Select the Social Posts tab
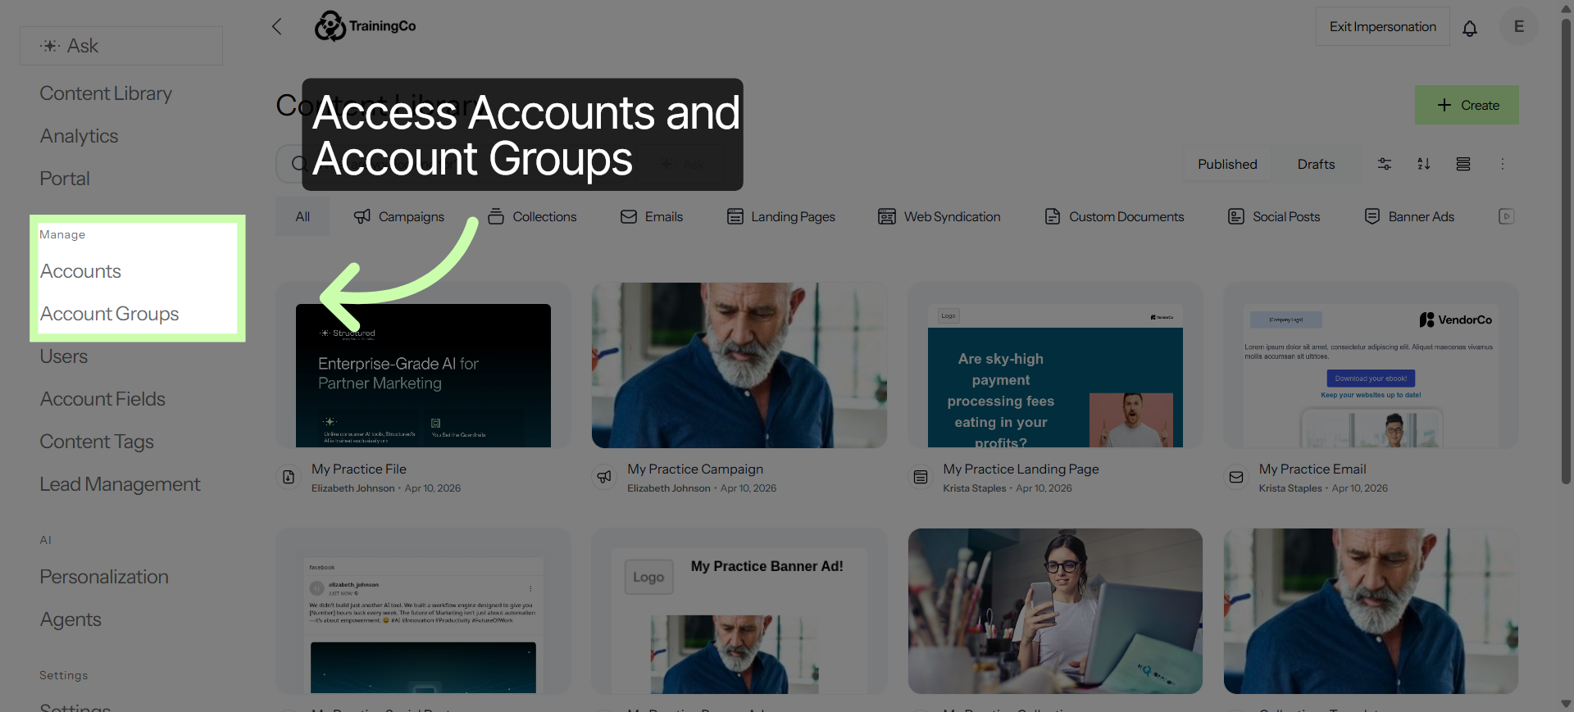The height and width of the screenshot is (712, 1574). click(x=1274, y=216)
